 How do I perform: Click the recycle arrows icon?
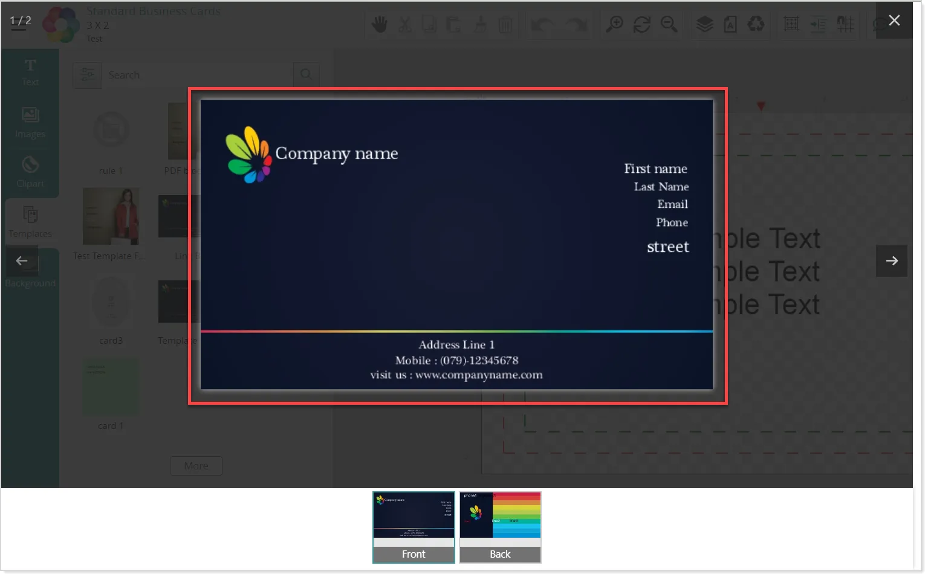pos(756,24)
